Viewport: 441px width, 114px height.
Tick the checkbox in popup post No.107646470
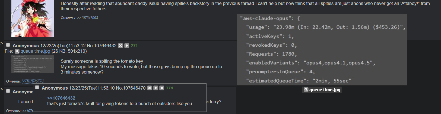[37, 87]
